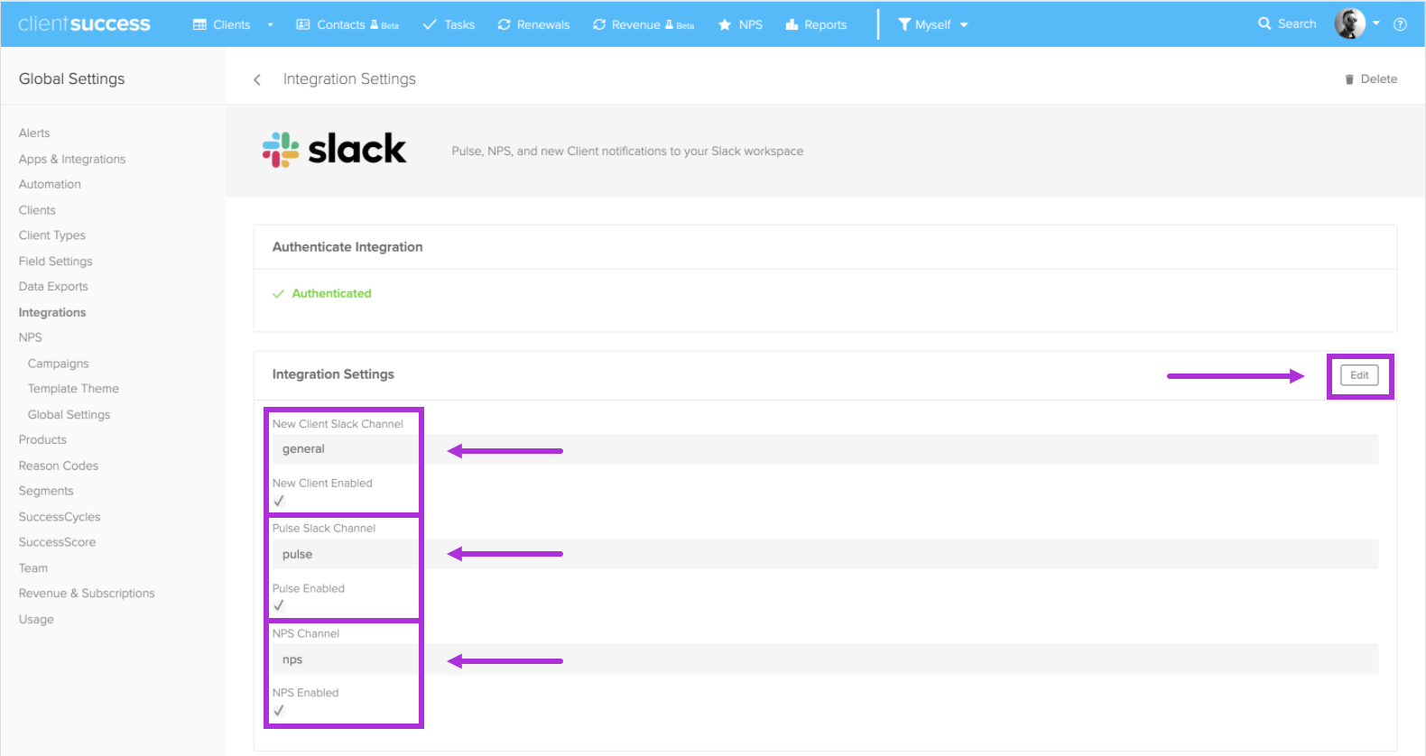The image size is (1426, 756).
Task: Open Automation in sidebar
Action: (x=50, y=184)
